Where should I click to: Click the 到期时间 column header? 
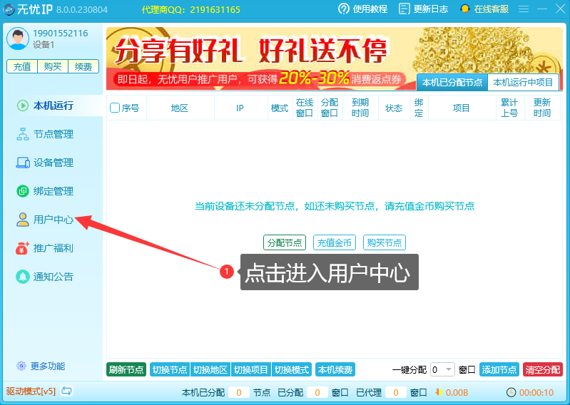[x=360, y=108]
